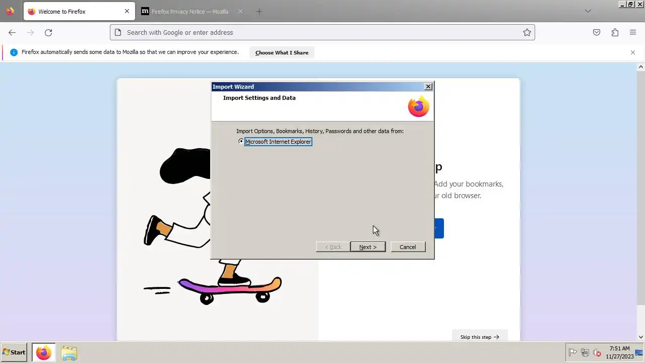Restore down the Firefox window
Image resolution: width=645 pixels, height=363 pixels.
click(630, 4)
